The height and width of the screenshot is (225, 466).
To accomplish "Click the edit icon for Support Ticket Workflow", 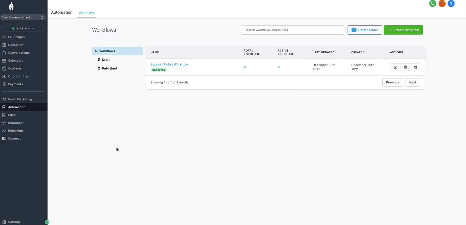I will pyautogui.click(x=395, y=67).
